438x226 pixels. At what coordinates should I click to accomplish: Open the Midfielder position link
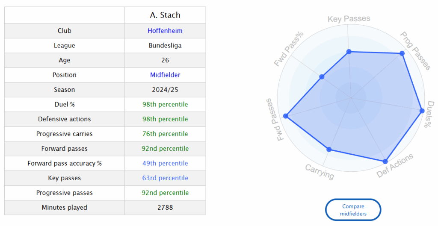click(165, 75)
